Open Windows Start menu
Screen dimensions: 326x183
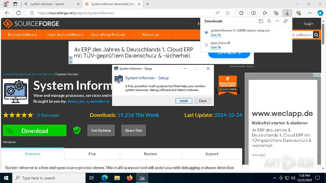point(6,178)
